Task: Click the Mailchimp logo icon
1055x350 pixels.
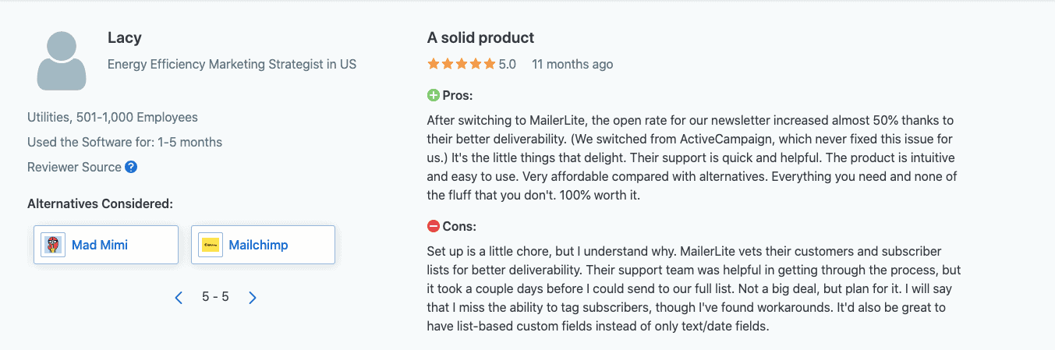Action: pos(211,245)
